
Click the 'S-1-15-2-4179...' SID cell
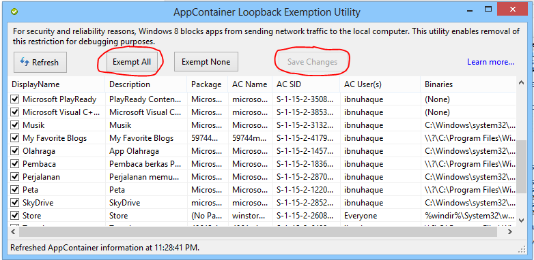click(305, 138)
